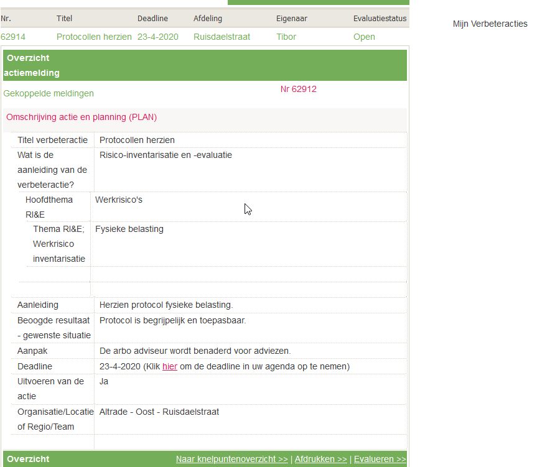
Task: Select the 'Ruisdaelstraat' department cell in the row
Action: pyautogui.click(x=222, y=37)
